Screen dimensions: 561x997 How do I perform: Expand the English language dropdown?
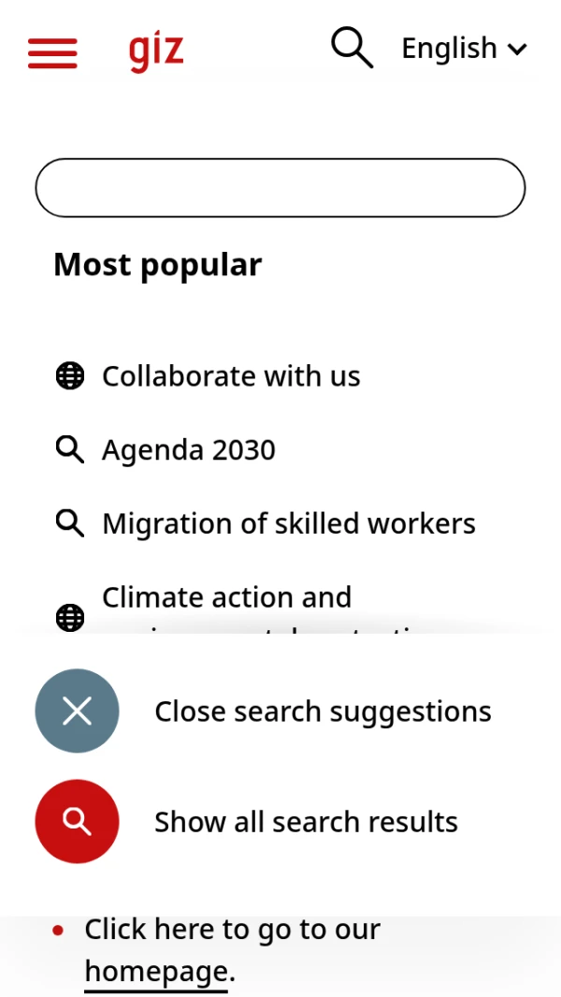pos(464,49)
